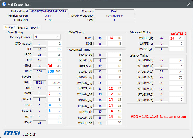
Task: Select the tCL value box
Action: [x=39, y=49]
